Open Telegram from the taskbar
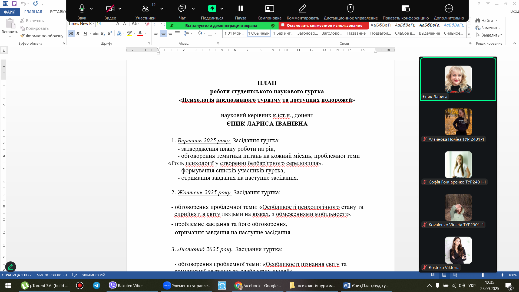Viewport: 519px width, 292px height. (x=96, y=286)
